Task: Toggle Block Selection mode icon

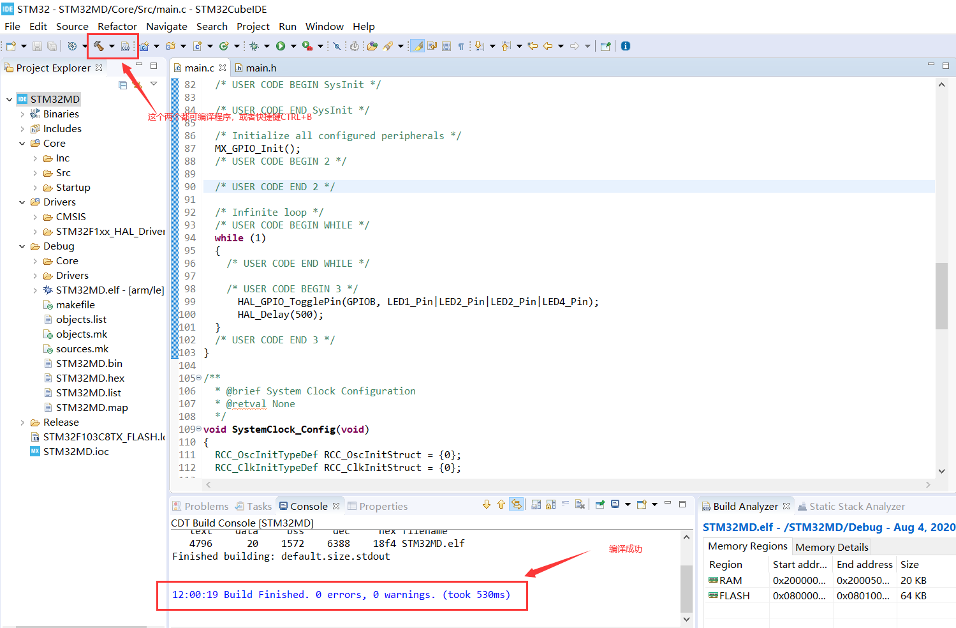Action: point(446,46)
